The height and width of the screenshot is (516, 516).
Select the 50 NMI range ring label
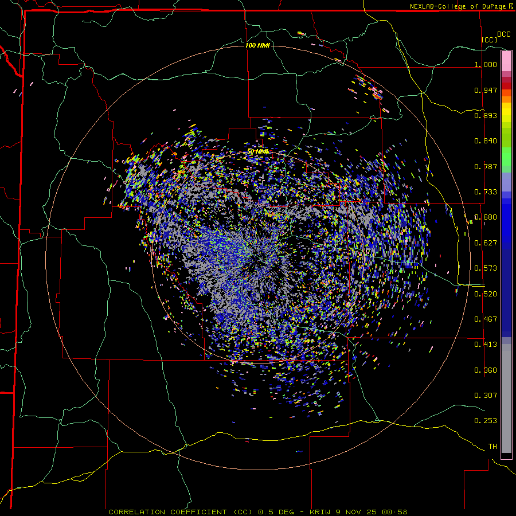pyautogui.click(x=258, y=152)
